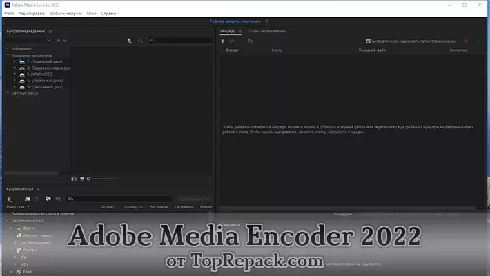Screen dimensions: 490x276
Task: Click the Remove minus icon in the Queue toolbar
Action: point(242,41)
